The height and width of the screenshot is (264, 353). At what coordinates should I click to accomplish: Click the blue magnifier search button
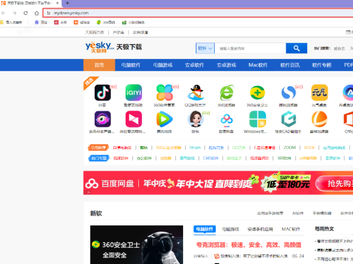coord(296,48)
